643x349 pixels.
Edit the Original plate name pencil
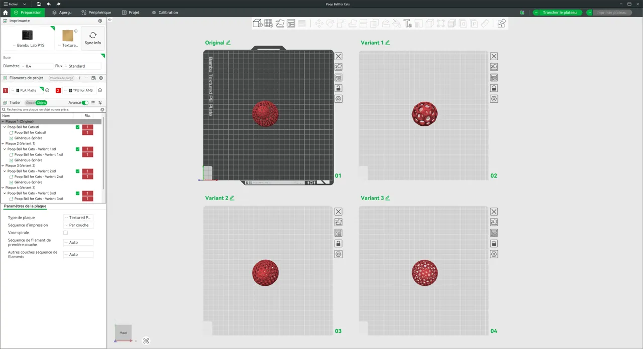[229, 43]
